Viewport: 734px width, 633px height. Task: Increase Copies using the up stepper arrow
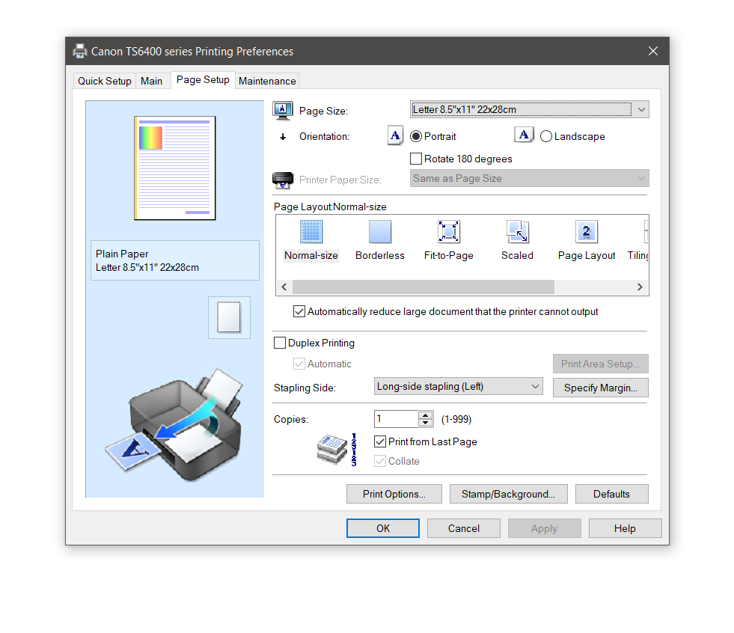pyautogui.click(x=426, y=415)
